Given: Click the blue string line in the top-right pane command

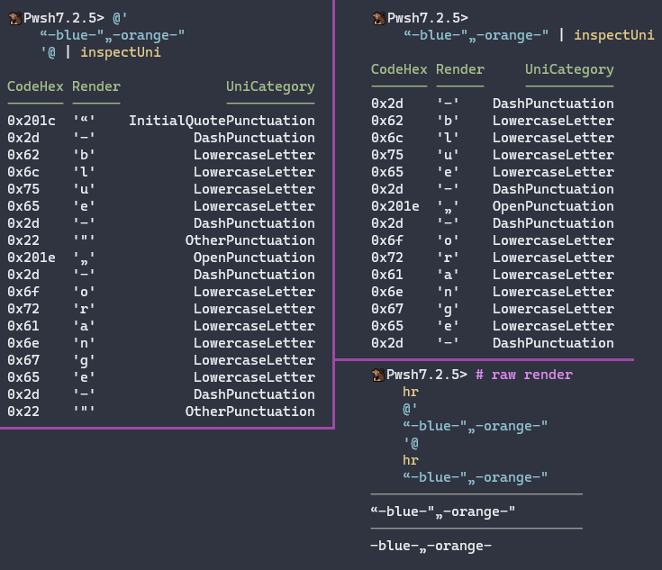Looking at the screenshot, I should tap(476, 35).
